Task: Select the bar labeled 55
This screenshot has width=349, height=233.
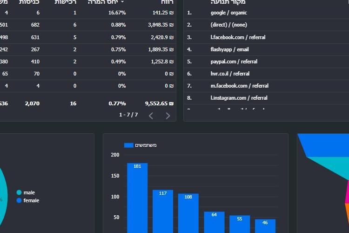Action: (x=240, y=224)
